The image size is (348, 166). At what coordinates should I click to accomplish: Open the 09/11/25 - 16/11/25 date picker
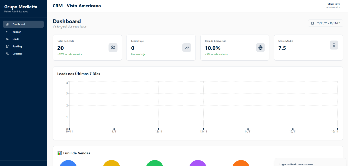point(326,23)
